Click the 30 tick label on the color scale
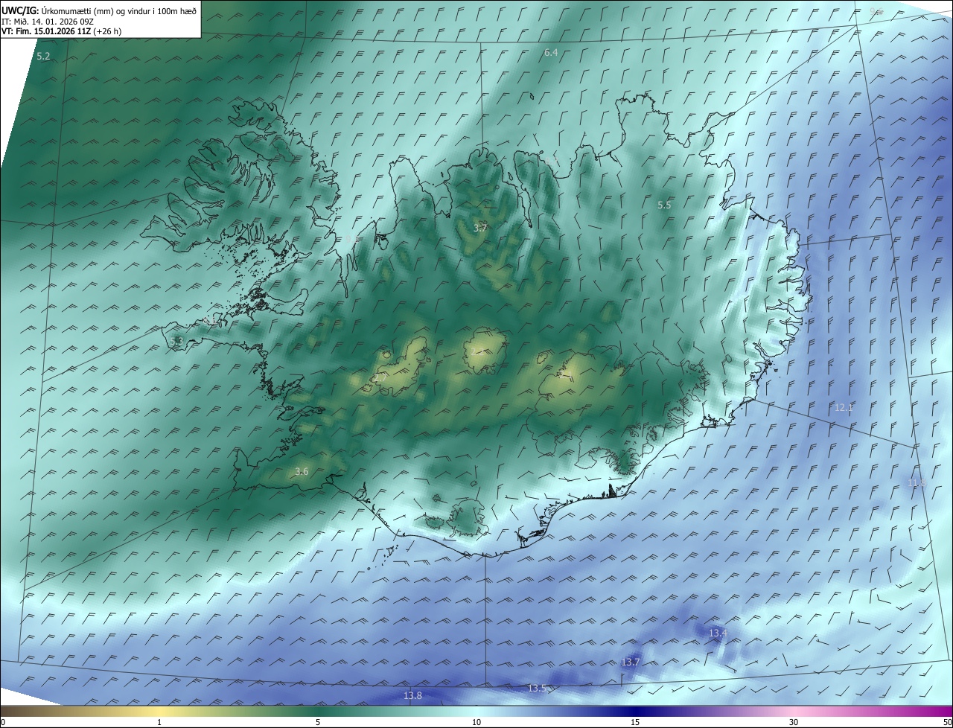Viewport: 953px width, 728px height. point(794,722)
